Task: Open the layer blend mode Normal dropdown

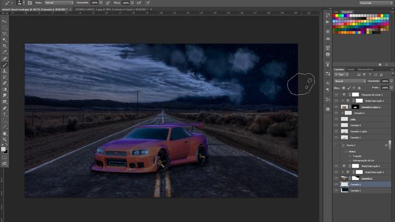Action: tap(350, 81)
